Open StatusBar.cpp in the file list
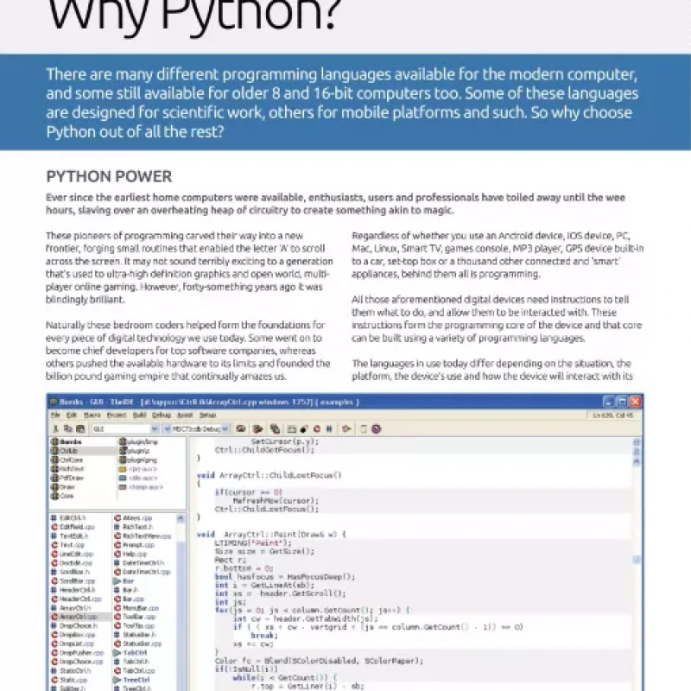 [x=137, y=643]
